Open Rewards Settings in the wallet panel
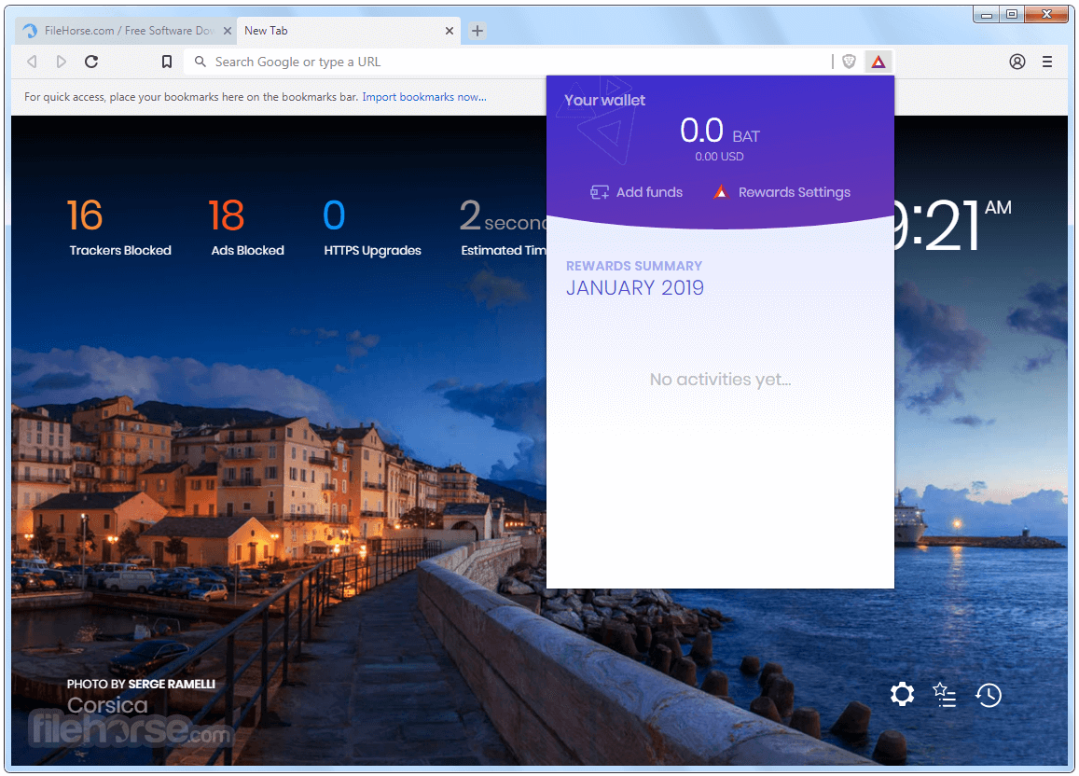The height and width of the screenshot is (776, 1079). click(x=782, y=192)
